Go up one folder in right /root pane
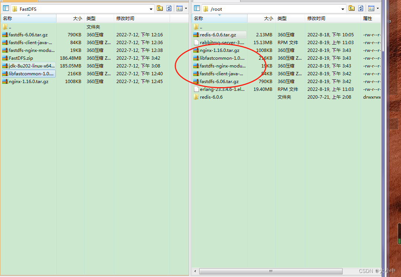 (352, 9)
